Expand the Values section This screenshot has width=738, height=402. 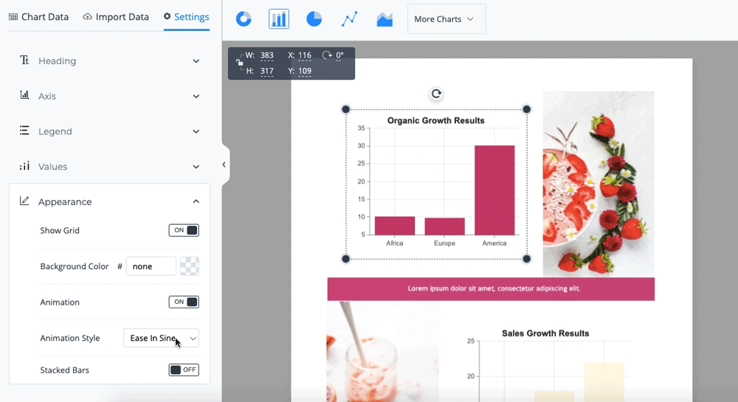109,167
